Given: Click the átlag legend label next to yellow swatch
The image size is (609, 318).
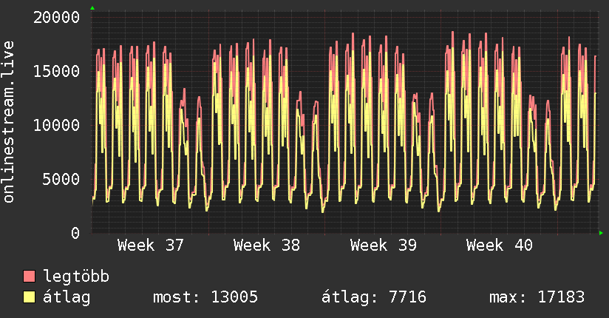Looking at the screenshot, I should [x=67, y=297].
